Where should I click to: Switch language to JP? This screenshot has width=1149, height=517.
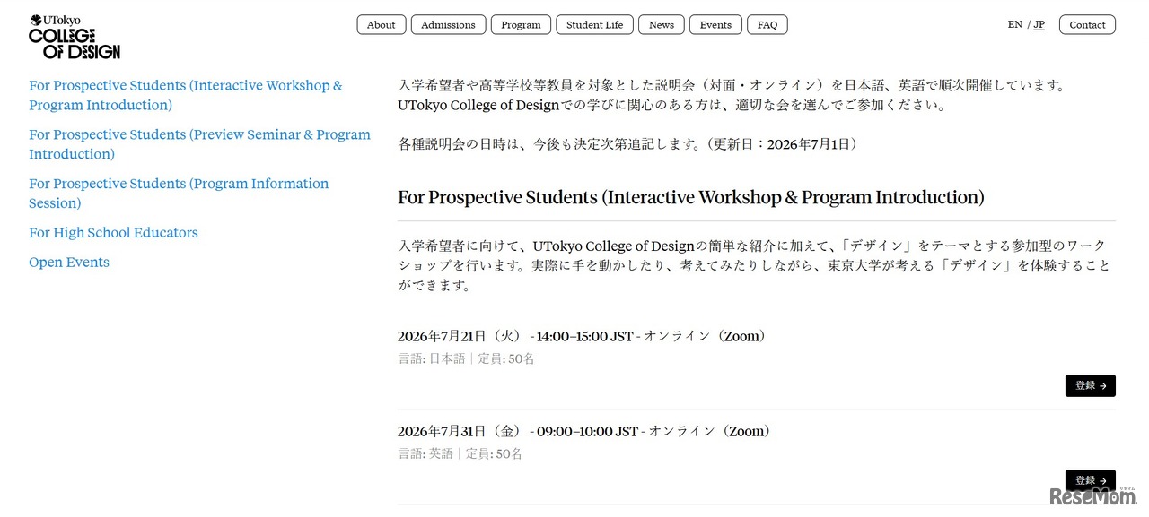point(1039,24)
